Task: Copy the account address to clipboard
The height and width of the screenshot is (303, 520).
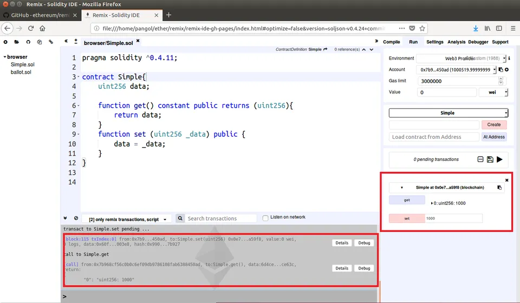Action: pos(500,69)
